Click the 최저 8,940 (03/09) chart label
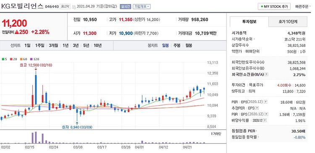 coord(77,127)
